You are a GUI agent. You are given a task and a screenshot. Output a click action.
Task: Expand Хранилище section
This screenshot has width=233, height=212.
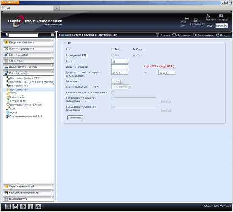click(x=28, y=61)
